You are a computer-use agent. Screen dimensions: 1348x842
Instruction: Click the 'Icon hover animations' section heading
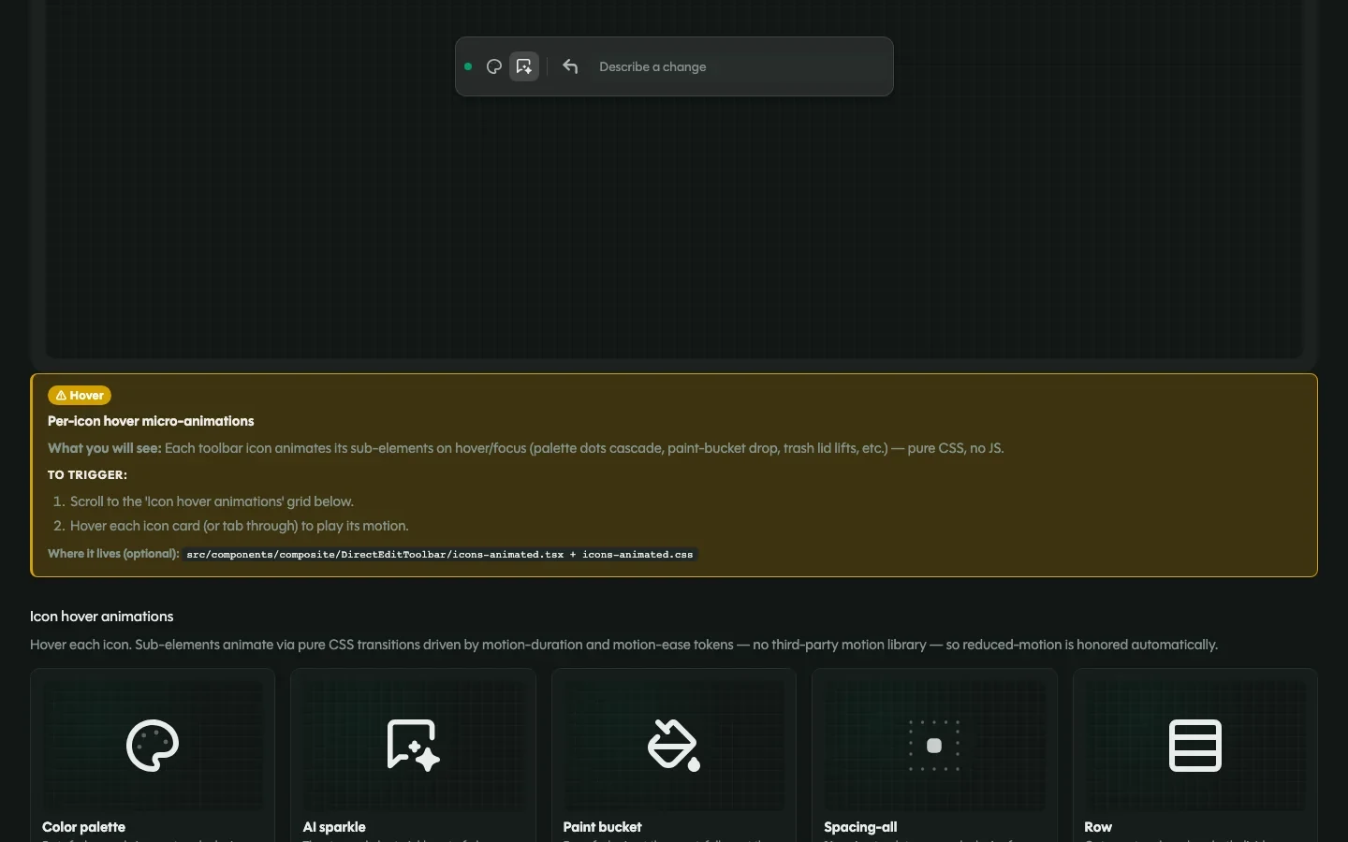click(102, 617)
